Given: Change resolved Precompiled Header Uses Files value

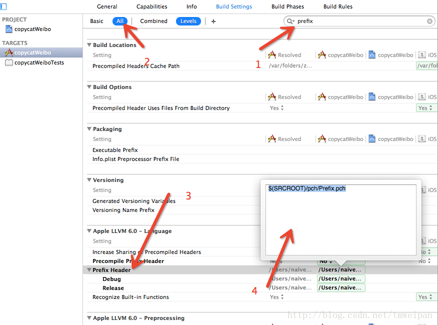Looking at the screenshot, I should [276, 108].
